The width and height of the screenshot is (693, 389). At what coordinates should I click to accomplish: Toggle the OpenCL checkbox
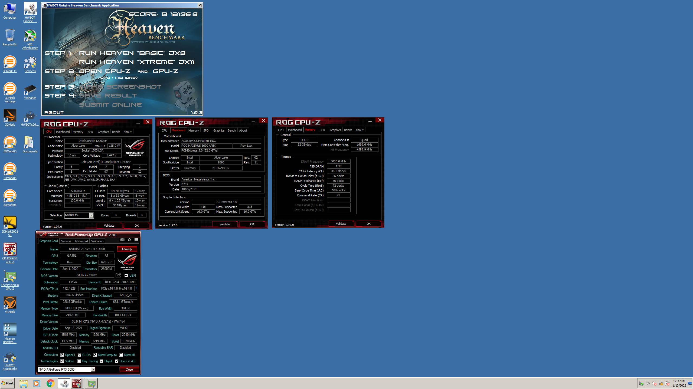tap(62, 355)
